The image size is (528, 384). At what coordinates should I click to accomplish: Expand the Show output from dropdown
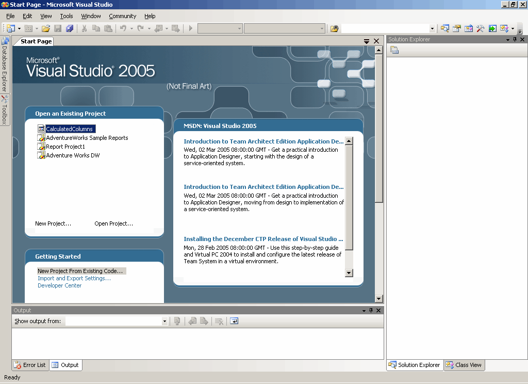[164, 321]
